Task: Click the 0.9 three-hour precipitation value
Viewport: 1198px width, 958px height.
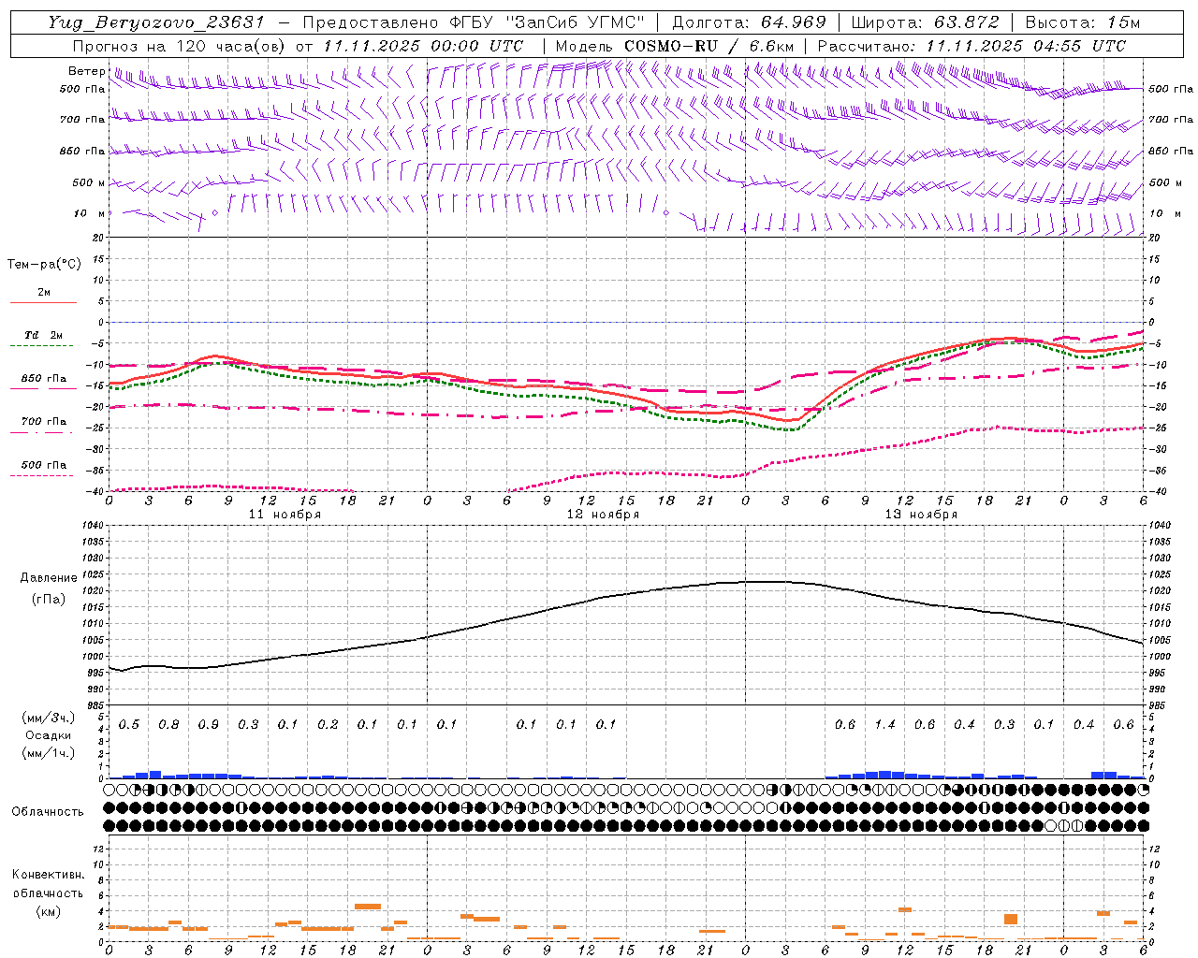Action: 209,725
